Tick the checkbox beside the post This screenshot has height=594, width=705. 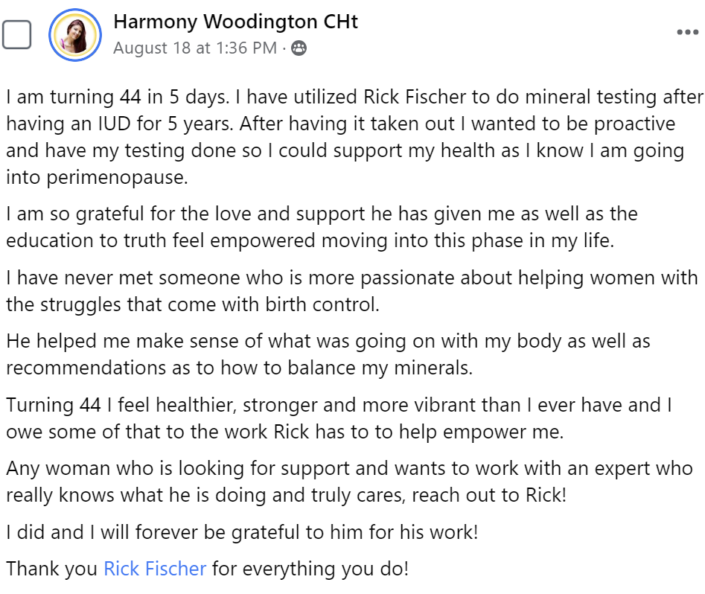16,34
